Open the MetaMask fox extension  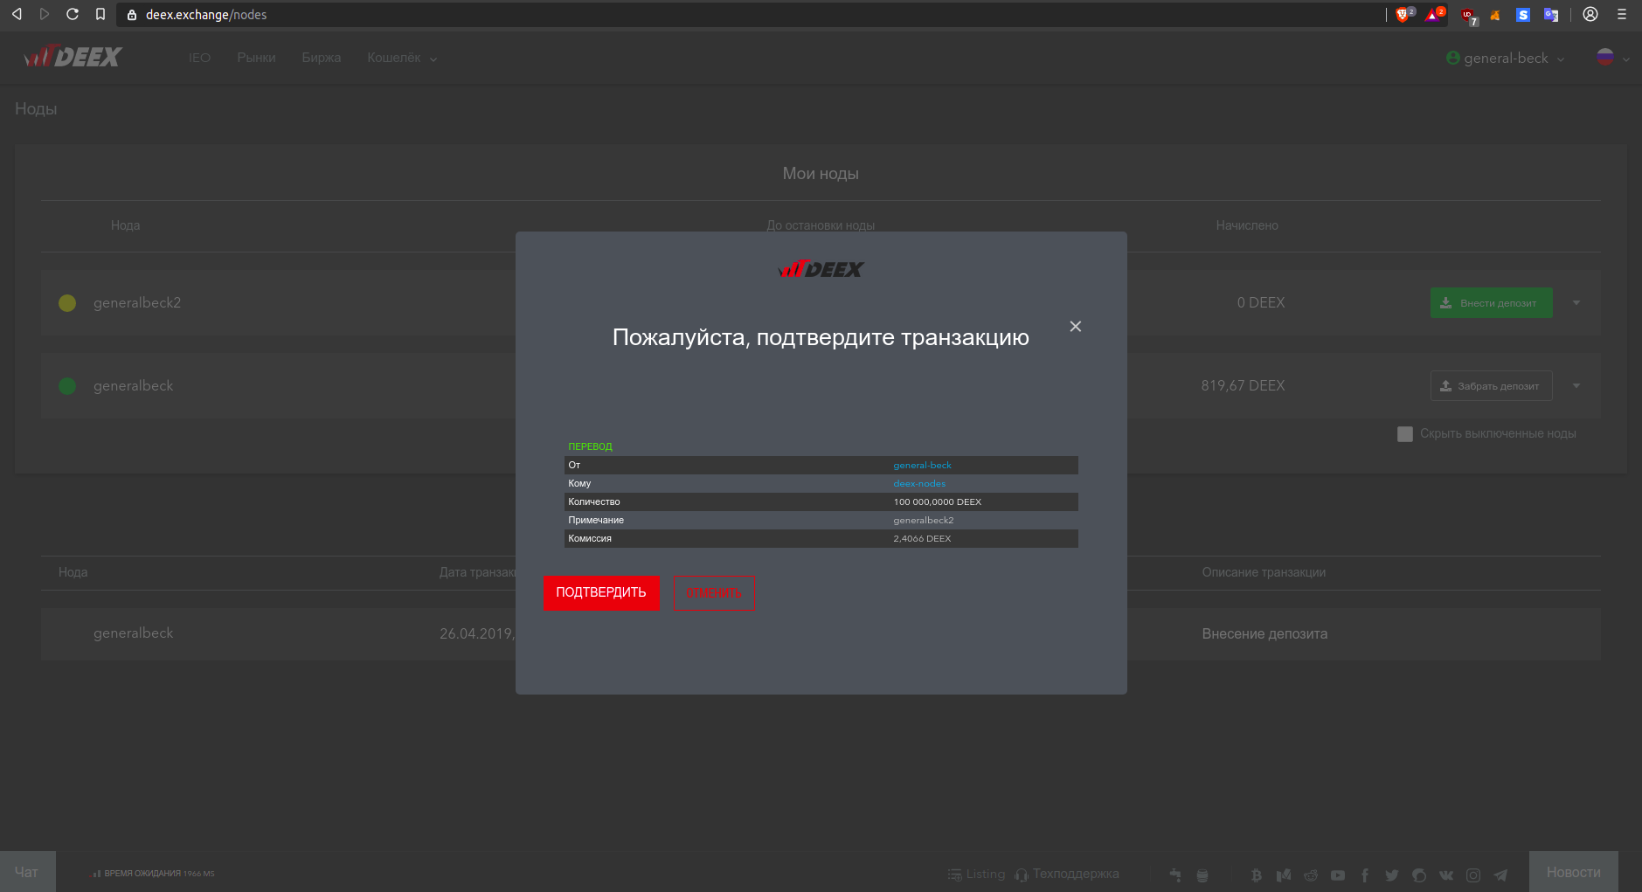pyautogui.click(x=1495, y=15)
